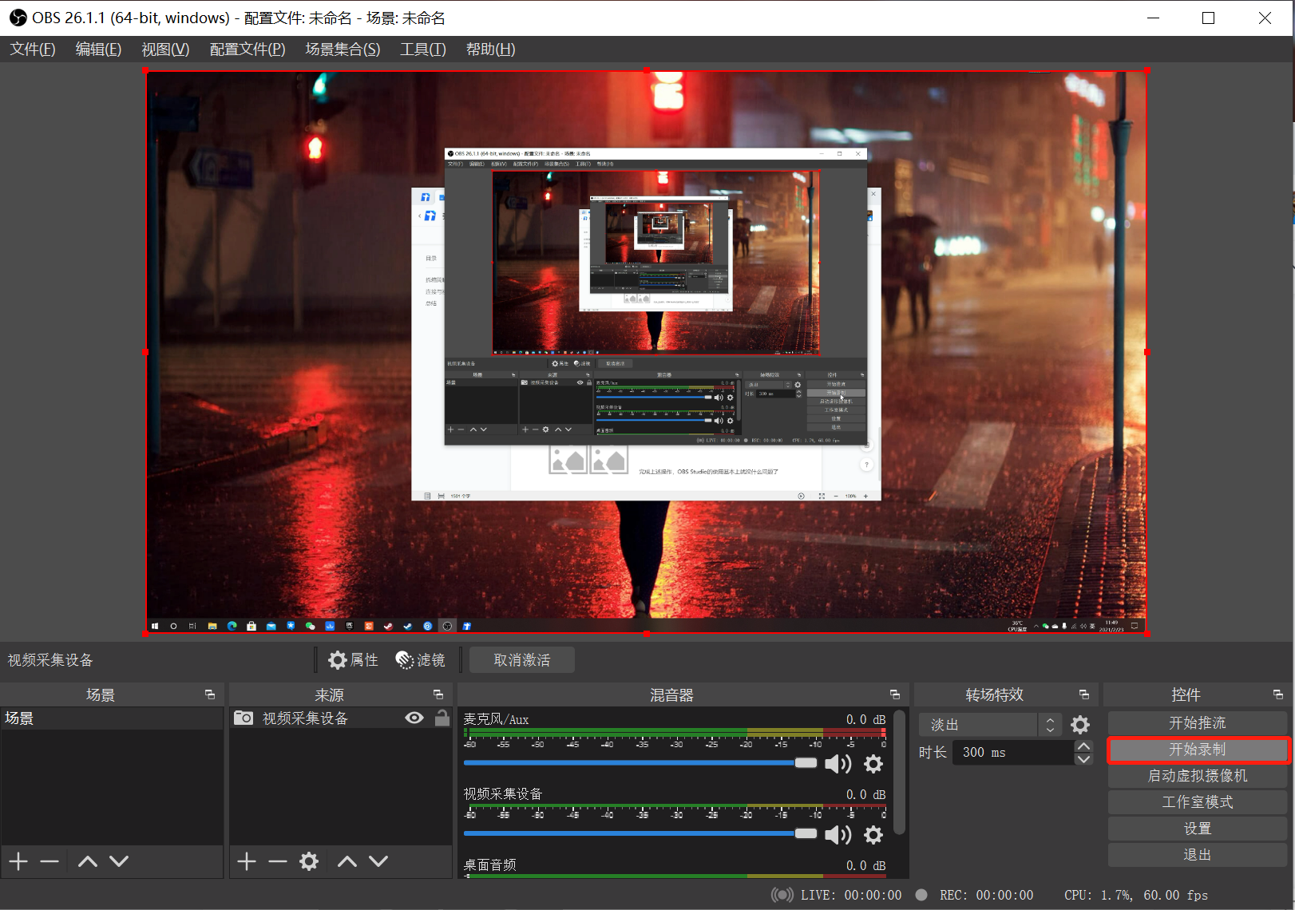Click the 取消激活 button
The height and width of the screenshot is (910, 1295).
(522, 660)
